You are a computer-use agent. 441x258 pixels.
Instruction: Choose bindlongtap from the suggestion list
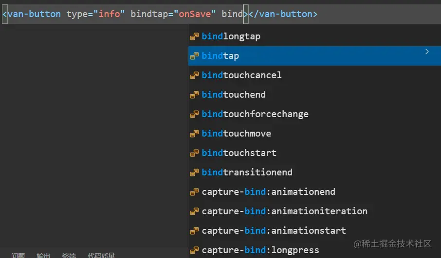231,36
